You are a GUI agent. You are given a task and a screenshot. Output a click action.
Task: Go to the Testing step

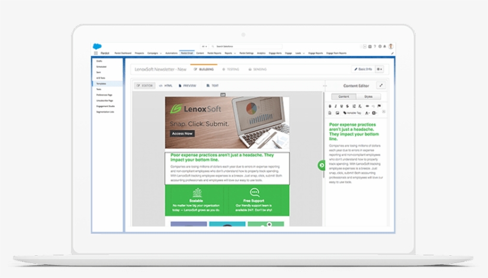coord(231,70)
